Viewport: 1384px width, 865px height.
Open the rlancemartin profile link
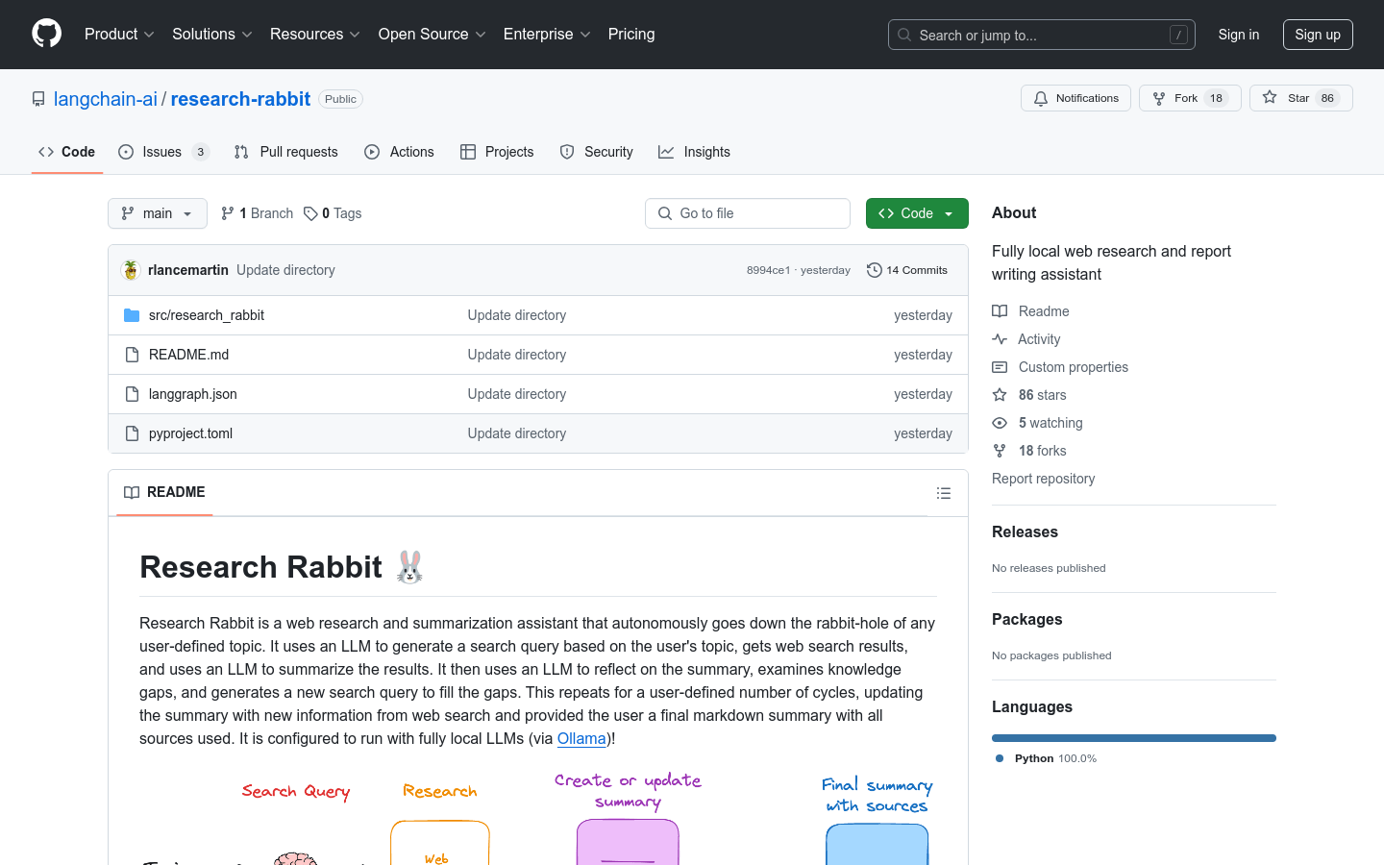coord(188,270)
